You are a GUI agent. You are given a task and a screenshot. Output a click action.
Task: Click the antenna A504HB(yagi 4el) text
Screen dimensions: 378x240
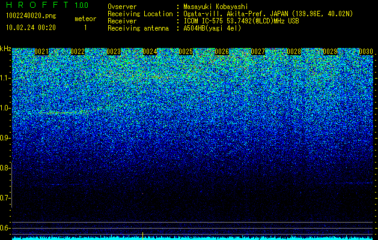tap(212, 28)
